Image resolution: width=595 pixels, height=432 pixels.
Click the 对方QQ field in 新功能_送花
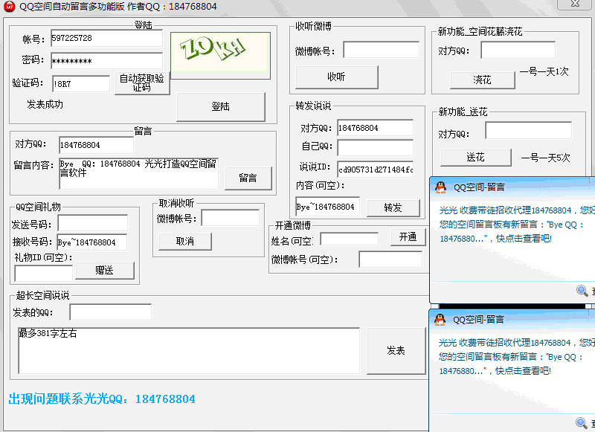tap(528, 131)
